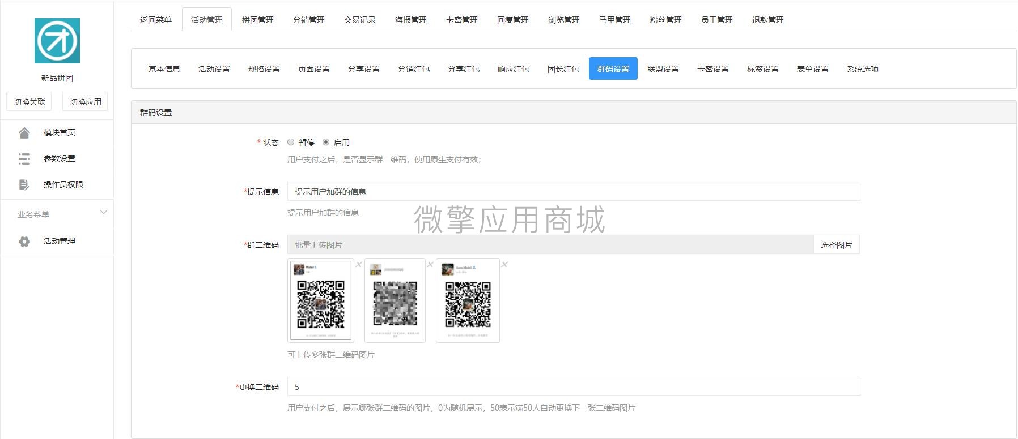Open the 分销管理 tab
Screen dimensions: 1018x439
pos(309,20)
